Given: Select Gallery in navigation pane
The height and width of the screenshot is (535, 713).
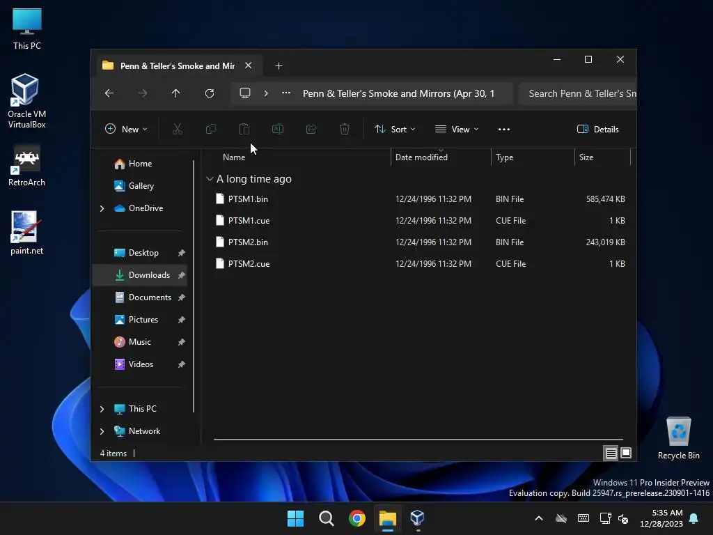Looking at the screenshot, I should [x=141, y=186].
